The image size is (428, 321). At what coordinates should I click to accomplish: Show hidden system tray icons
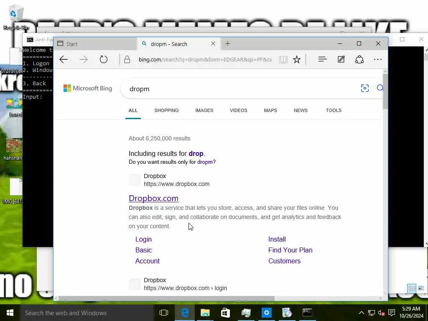[x=361, y=313]
